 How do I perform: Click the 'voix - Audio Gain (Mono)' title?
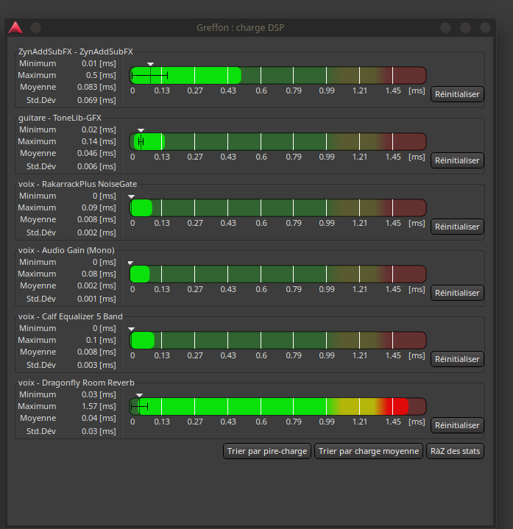pyautogui.click(x=66, y=250)
